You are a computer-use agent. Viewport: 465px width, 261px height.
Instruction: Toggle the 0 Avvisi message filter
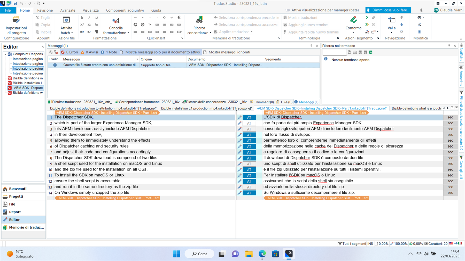[89, 52]
